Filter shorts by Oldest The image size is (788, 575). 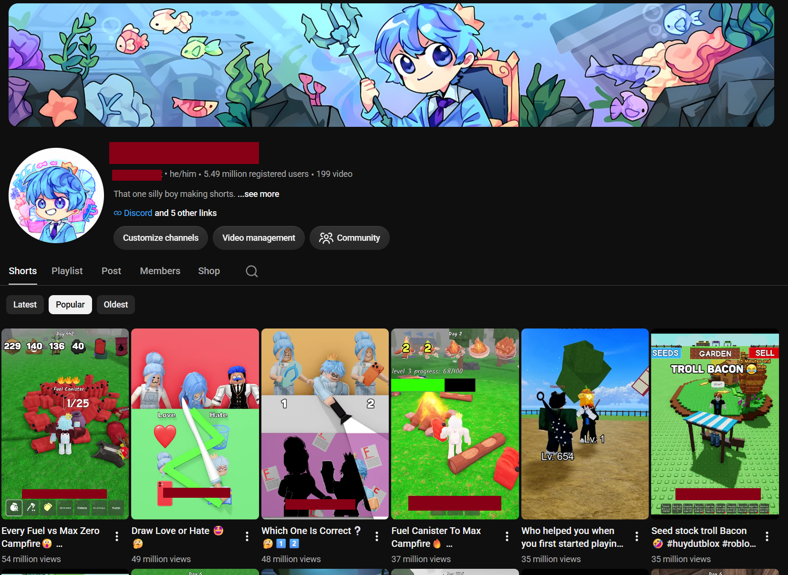click(x=116, y=305)
